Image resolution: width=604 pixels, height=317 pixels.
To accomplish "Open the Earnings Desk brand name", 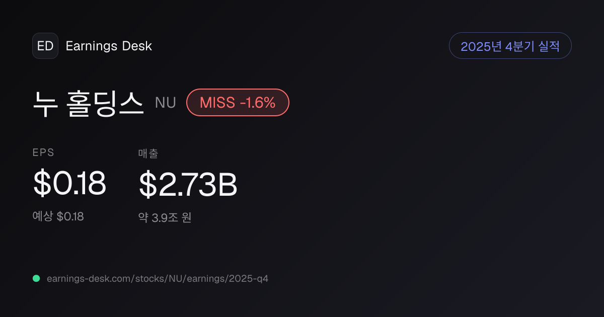I will click(109, 46).
